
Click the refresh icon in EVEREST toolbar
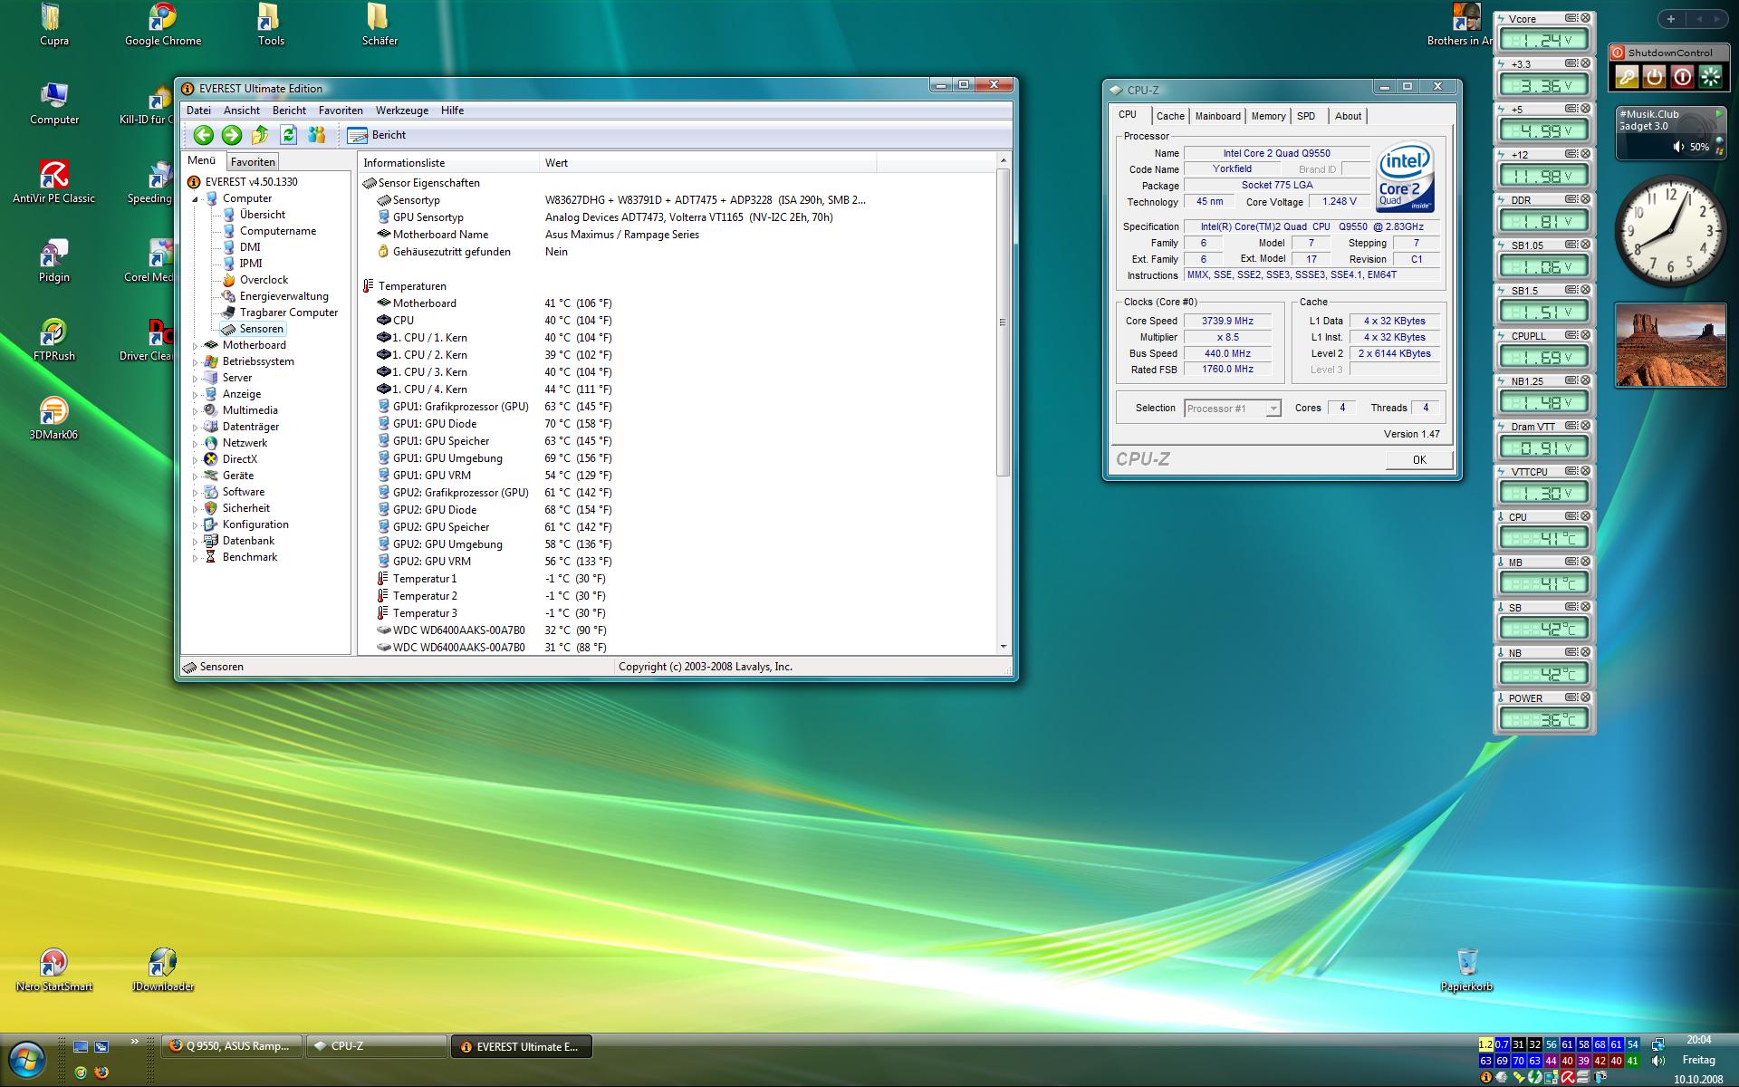pos(288,135)
